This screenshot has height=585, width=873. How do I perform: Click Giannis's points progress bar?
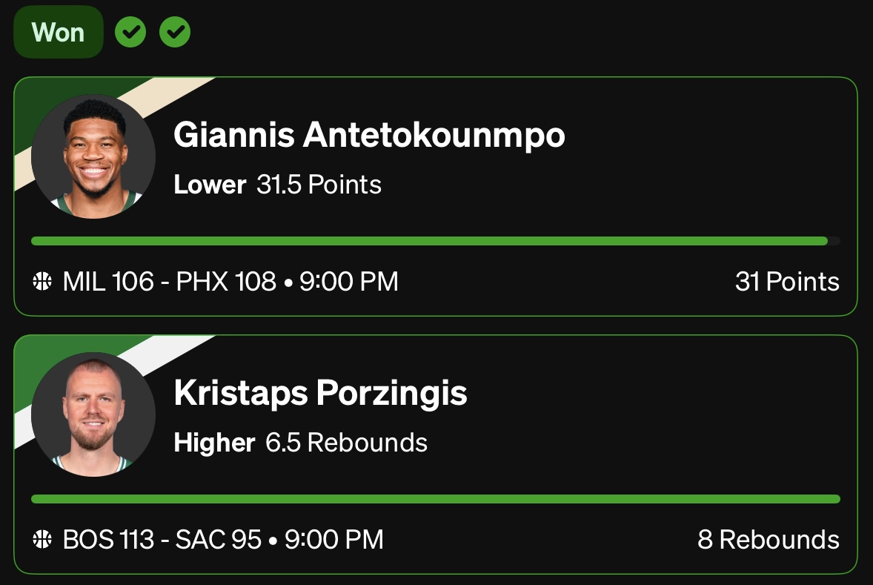coord(430,241)
